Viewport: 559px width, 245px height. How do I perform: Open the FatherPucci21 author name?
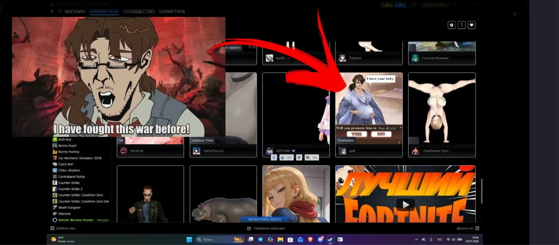click(213, 151)
